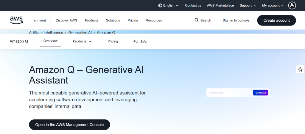
Task: Click the star feedback icon
Action: coord(300,70)
